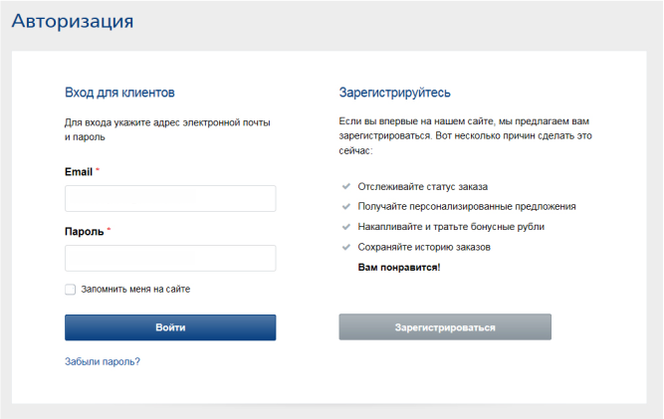The image size is (664, 419).
Task: Click checkmark icon beside "Сохраняйте историю заказов"
Action: point(344,246)
